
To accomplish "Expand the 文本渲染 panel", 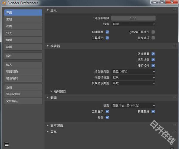I will pos(48,125).
